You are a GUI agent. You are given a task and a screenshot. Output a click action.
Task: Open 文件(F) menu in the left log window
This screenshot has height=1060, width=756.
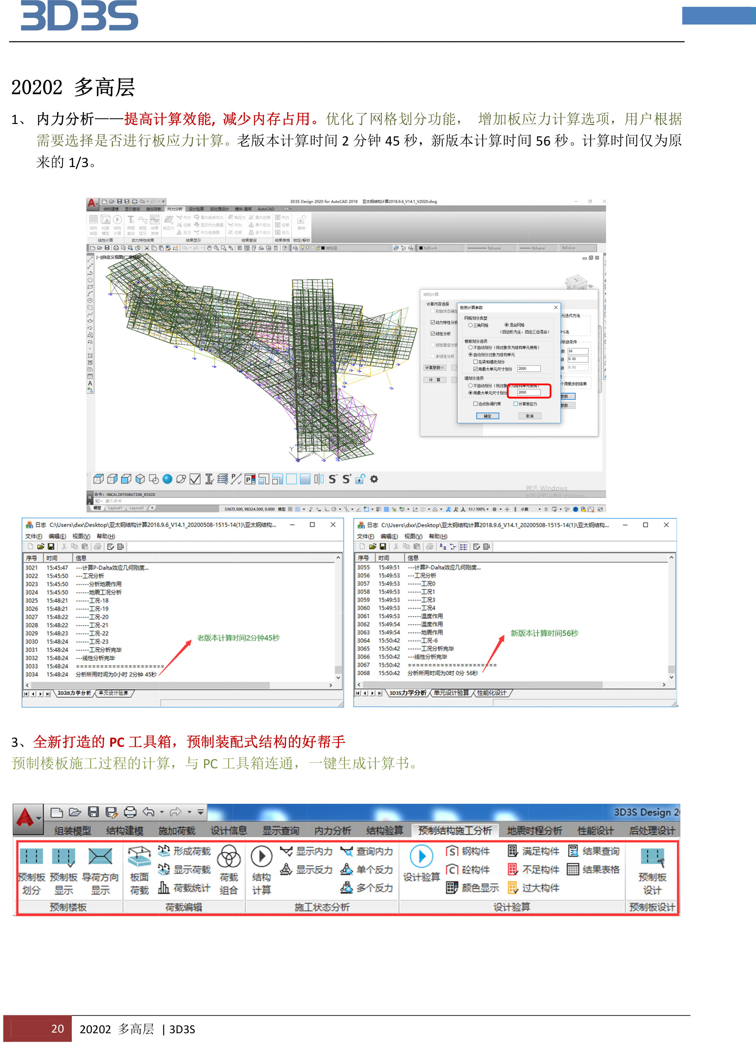pos(34,536)
